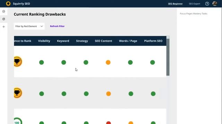Viewport: 222px width, 124px height.
Task: Click Current Ranking Drawbacks heading
Action: coord(40,14)
